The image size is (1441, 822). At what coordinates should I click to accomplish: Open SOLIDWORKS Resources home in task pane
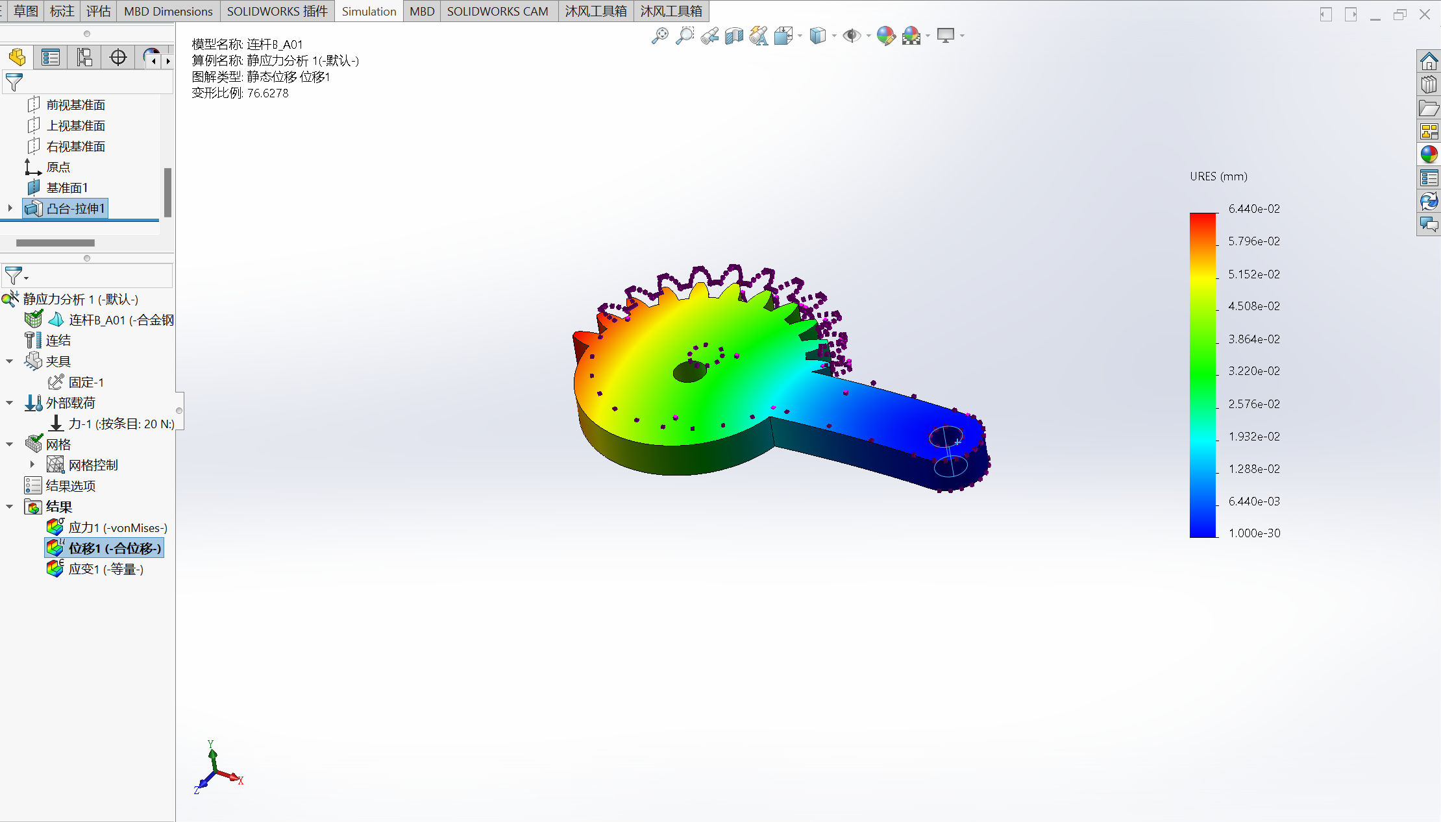pyautogui.click(x=1429, y=61)
